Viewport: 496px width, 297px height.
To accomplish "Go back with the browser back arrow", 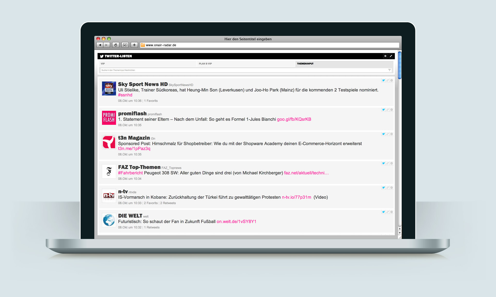I will [x=100, y=45].
